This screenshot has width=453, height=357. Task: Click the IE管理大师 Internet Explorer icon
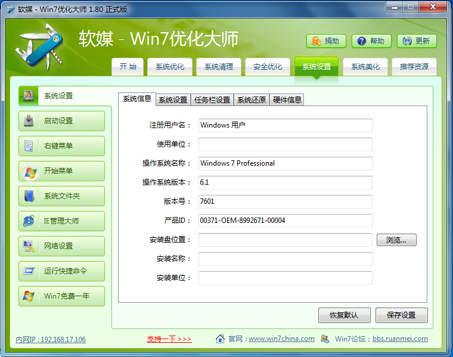[29, 221]
